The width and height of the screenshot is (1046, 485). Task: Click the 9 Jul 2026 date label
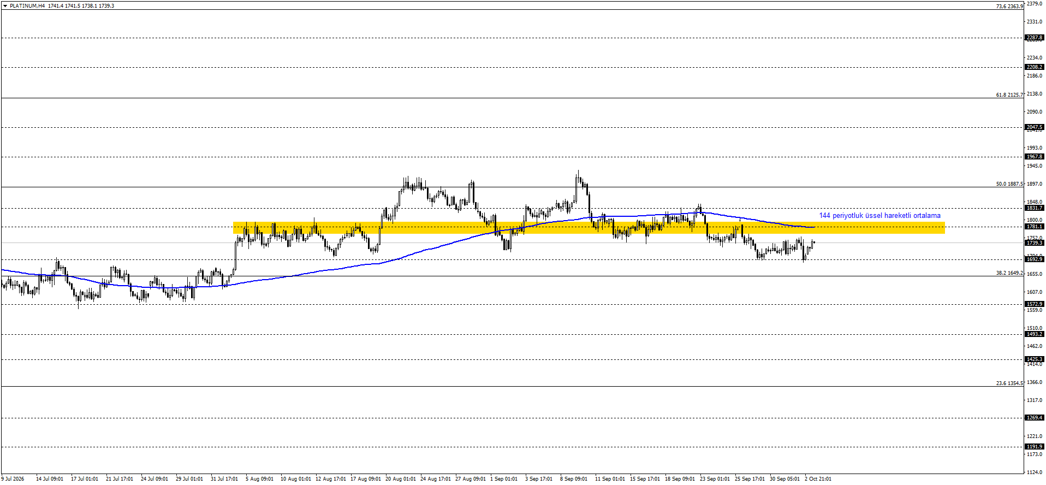pos(13,479)
